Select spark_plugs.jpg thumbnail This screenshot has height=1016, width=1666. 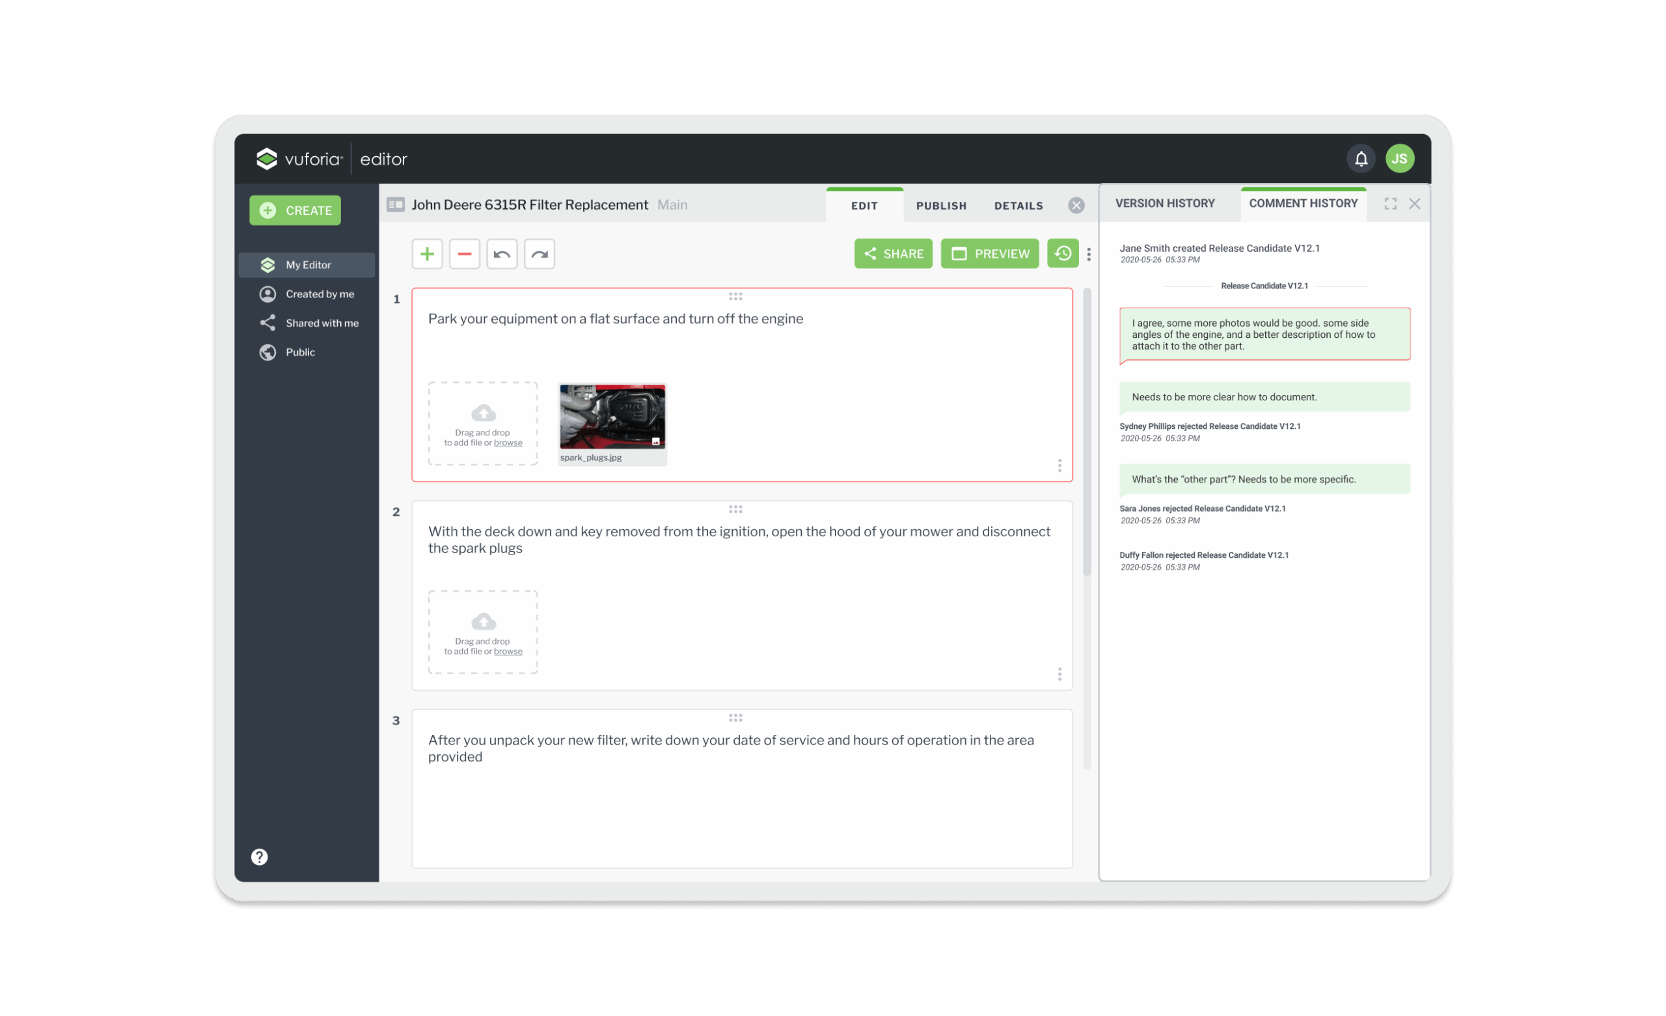click(x=612, y=417)
